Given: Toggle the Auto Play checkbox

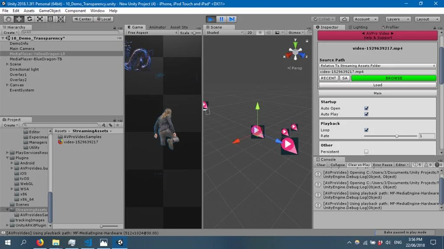Looking at the screenshot, I should pos(366,114).
